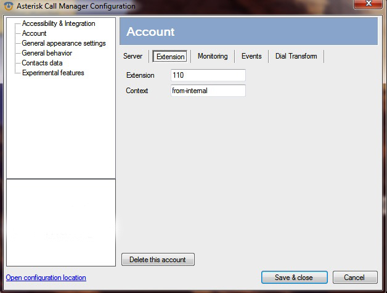The width and height of the screenshot is (387, 293).
Task: Open the Events tab
Action: click(x=251, y=56)
